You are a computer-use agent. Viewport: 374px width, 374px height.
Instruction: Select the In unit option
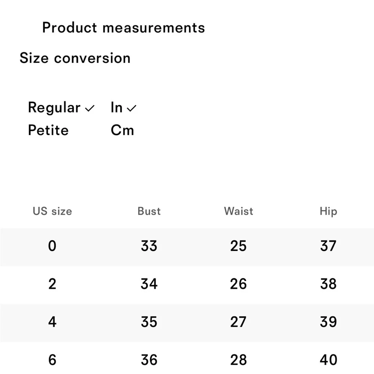pos(117,108)
